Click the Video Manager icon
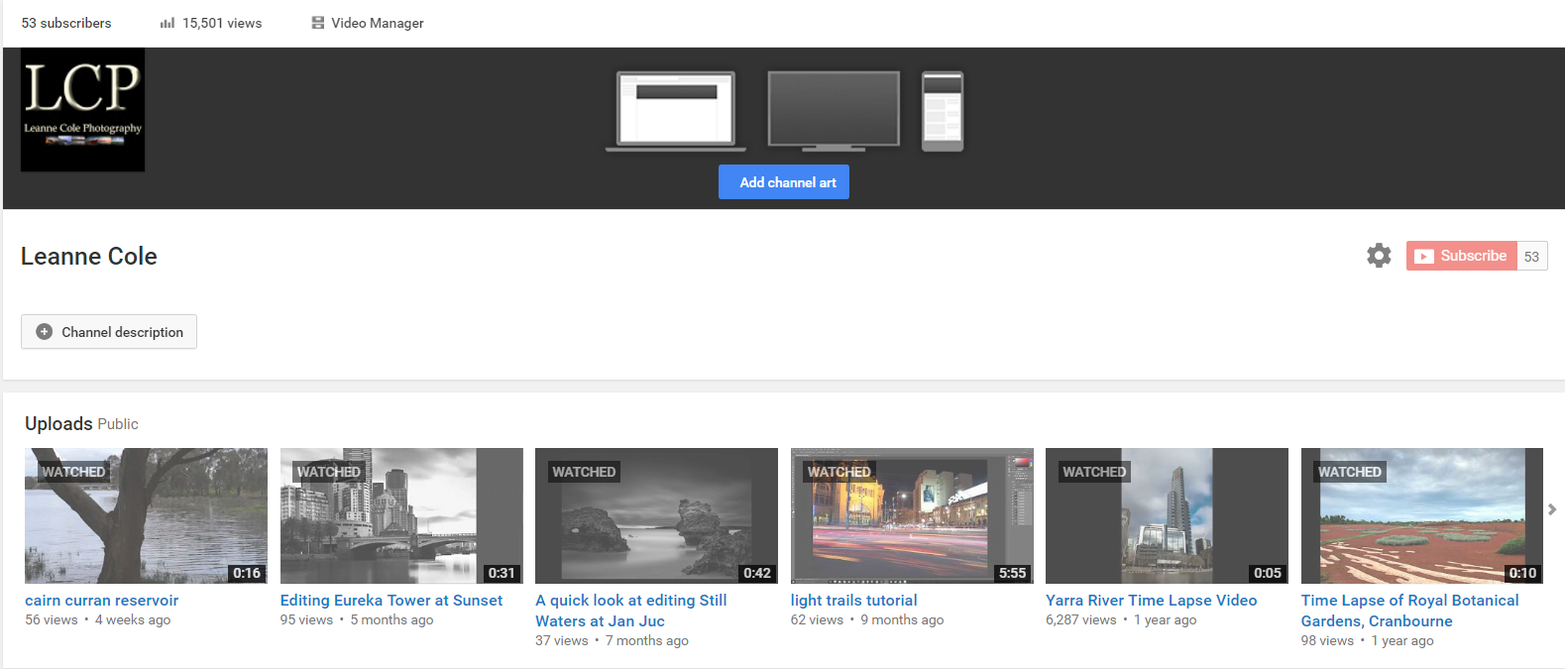The image size is (1565, 669). tap(318, 23)
